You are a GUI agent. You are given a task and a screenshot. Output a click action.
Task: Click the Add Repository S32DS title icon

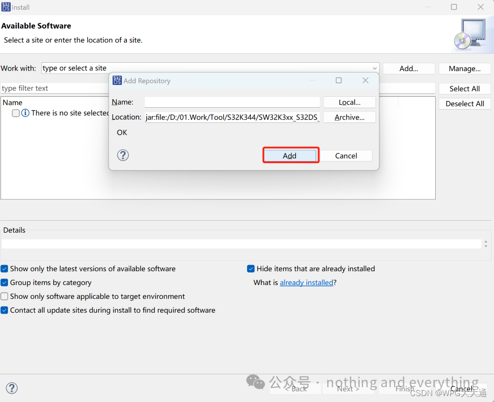[117, 80]
